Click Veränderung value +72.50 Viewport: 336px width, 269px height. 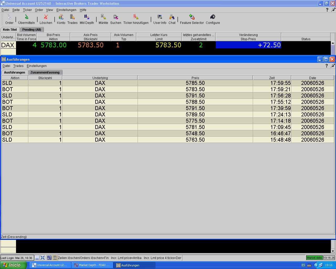[x=248, y=45]
